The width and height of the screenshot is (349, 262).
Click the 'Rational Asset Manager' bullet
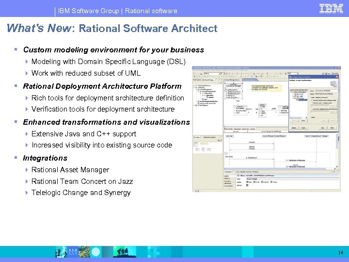click(70, 170)
